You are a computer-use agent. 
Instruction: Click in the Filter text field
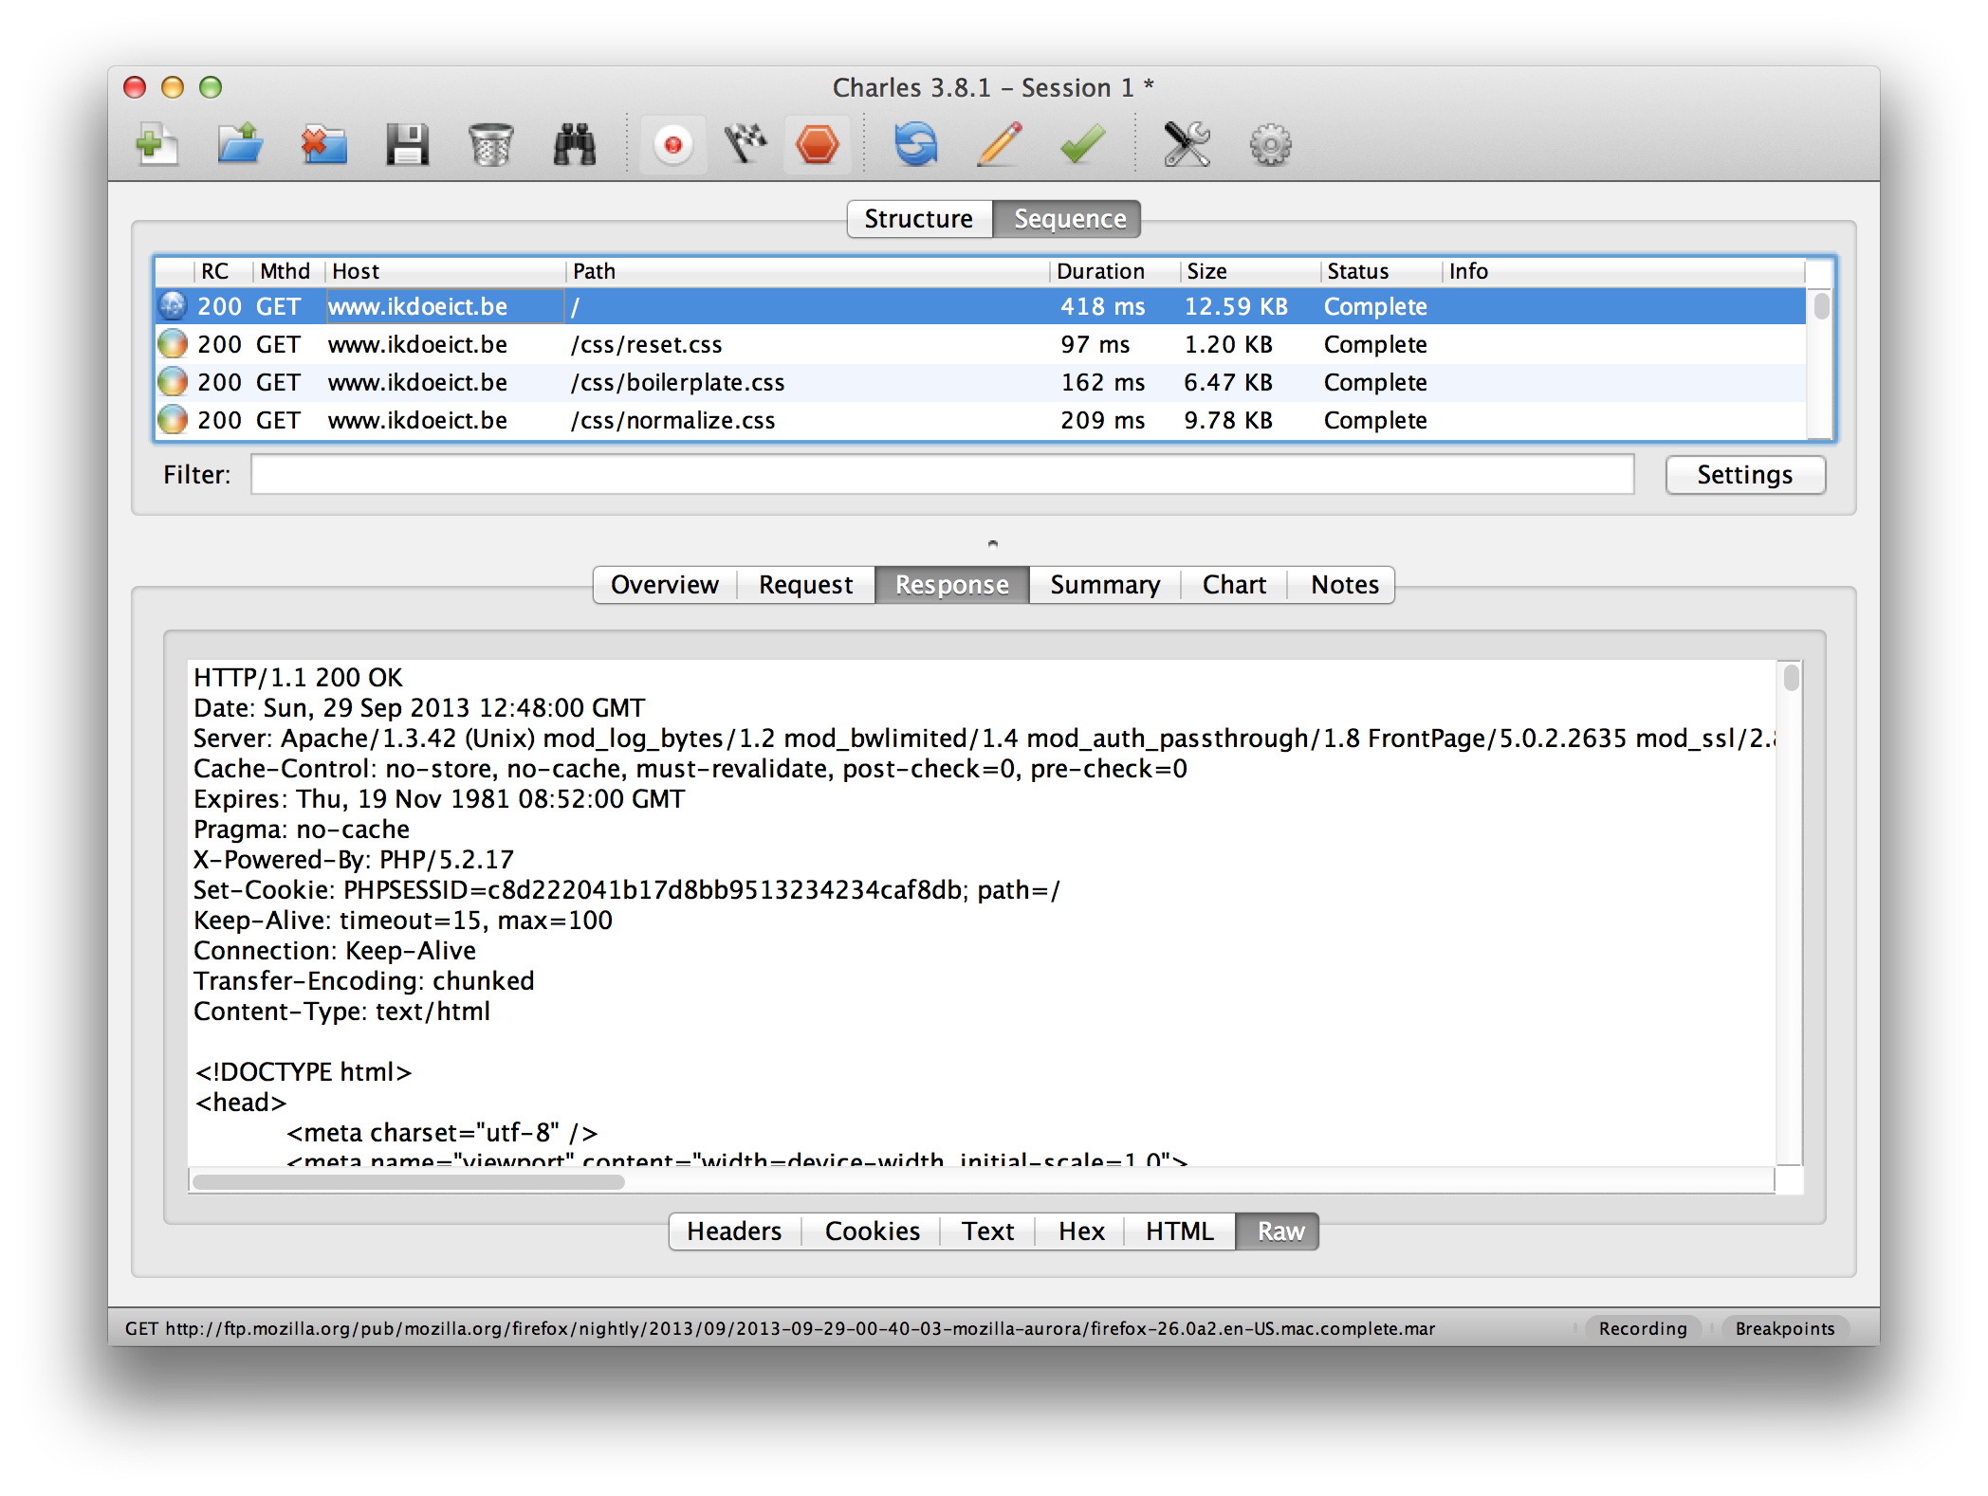941,474
